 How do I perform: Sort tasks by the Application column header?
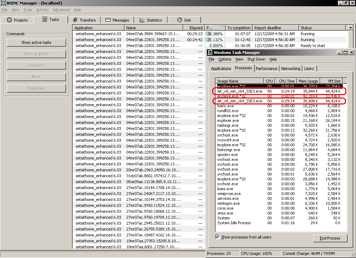point(98,28)
